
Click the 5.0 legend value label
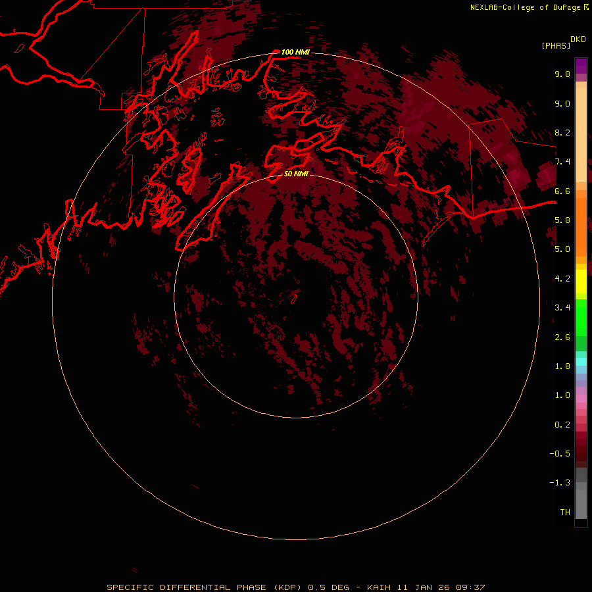pos(562,249)
